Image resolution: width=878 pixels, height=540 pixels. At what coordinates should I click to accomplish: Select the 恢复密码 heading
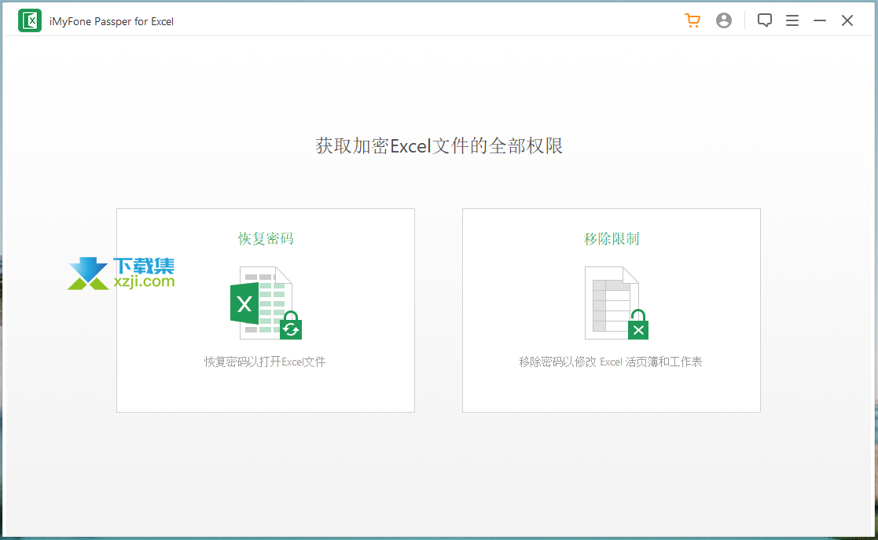coord(266,239)
